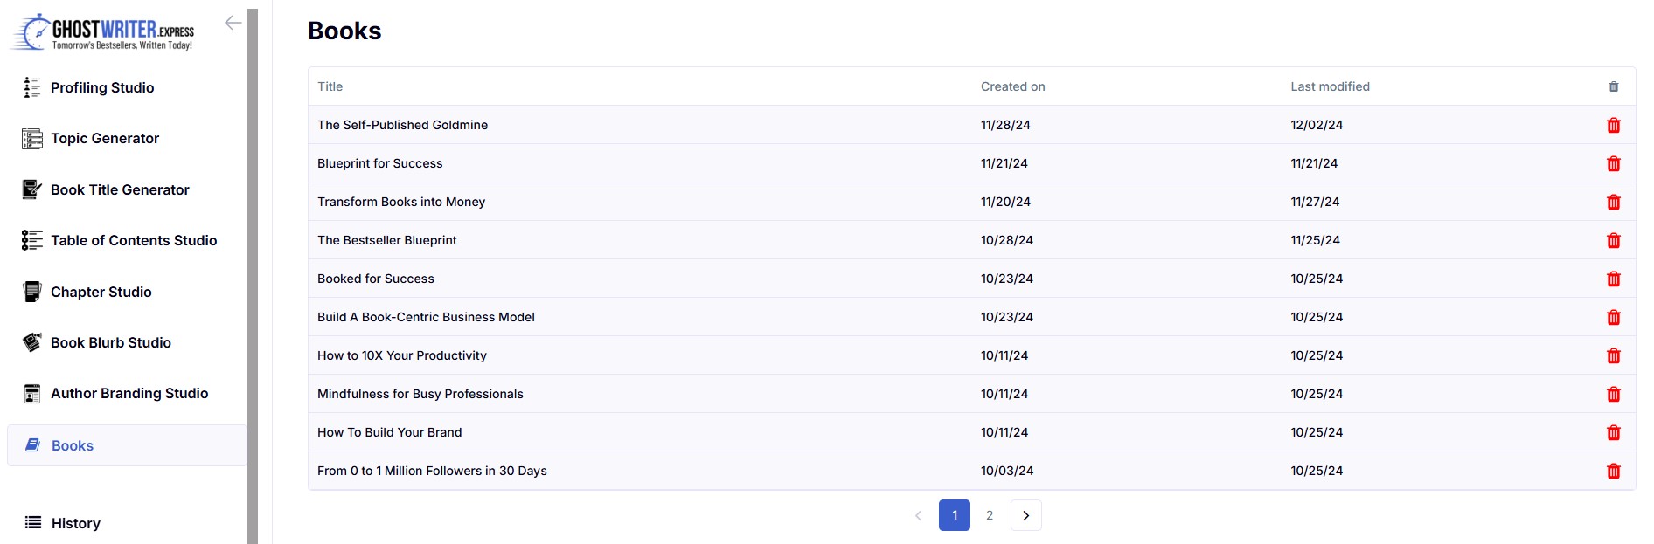This screenshot has height=544, width=1654.
Task: Collapse sidebar with the left arrow icon
Action: 233,23
